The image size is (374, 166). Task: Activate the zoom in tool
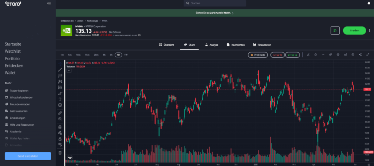pyautogui.click(x=60, y=119)
